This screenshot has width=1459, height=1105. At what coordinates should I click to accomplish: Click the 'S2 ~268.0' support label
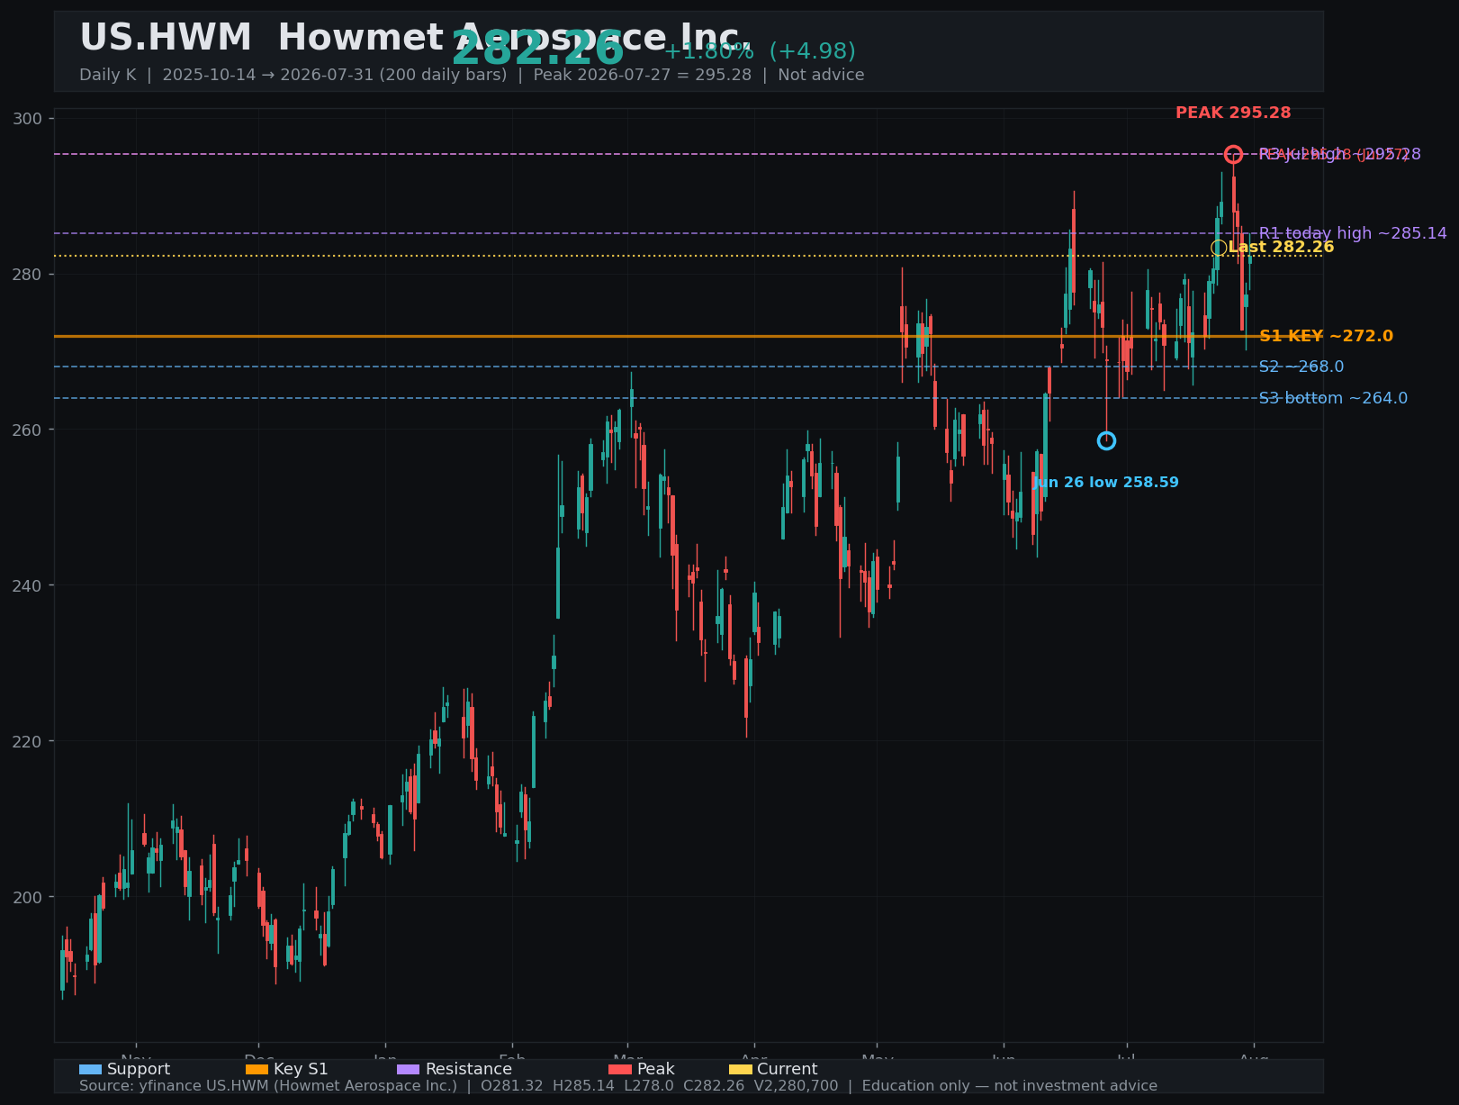tap(1301, 367)
